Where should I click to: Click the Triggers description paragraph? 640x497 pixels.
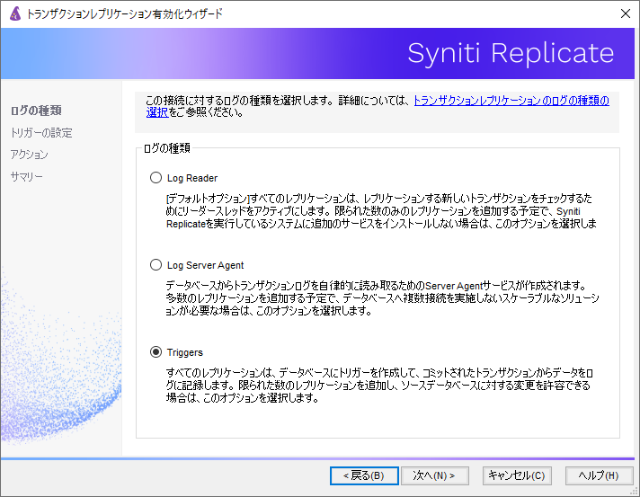(x=379, y=386)
